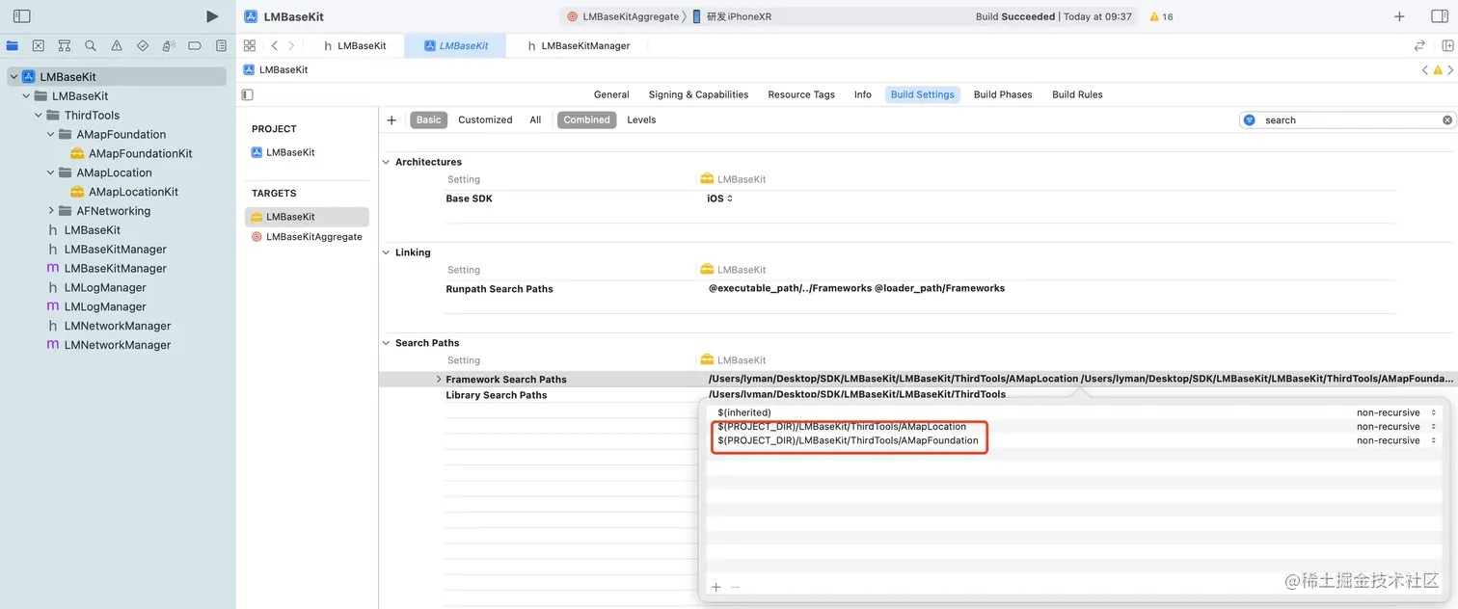Open the Test navigator diamond icon
The image size is (1458, 609).
tap(143, 45)
